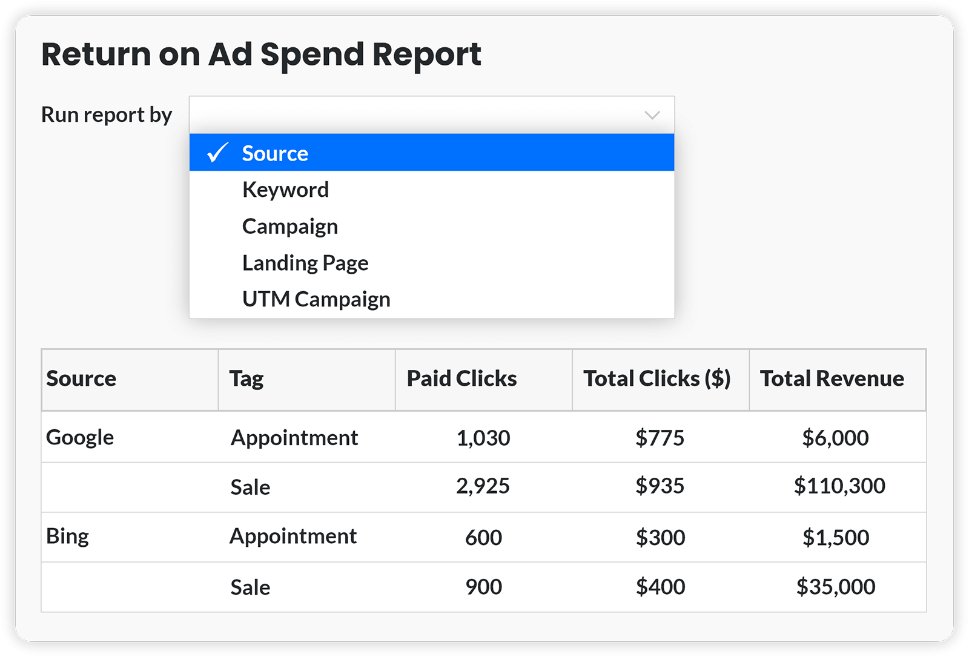
Task: Choose Keyword from the report options
Action: point(285,190)
